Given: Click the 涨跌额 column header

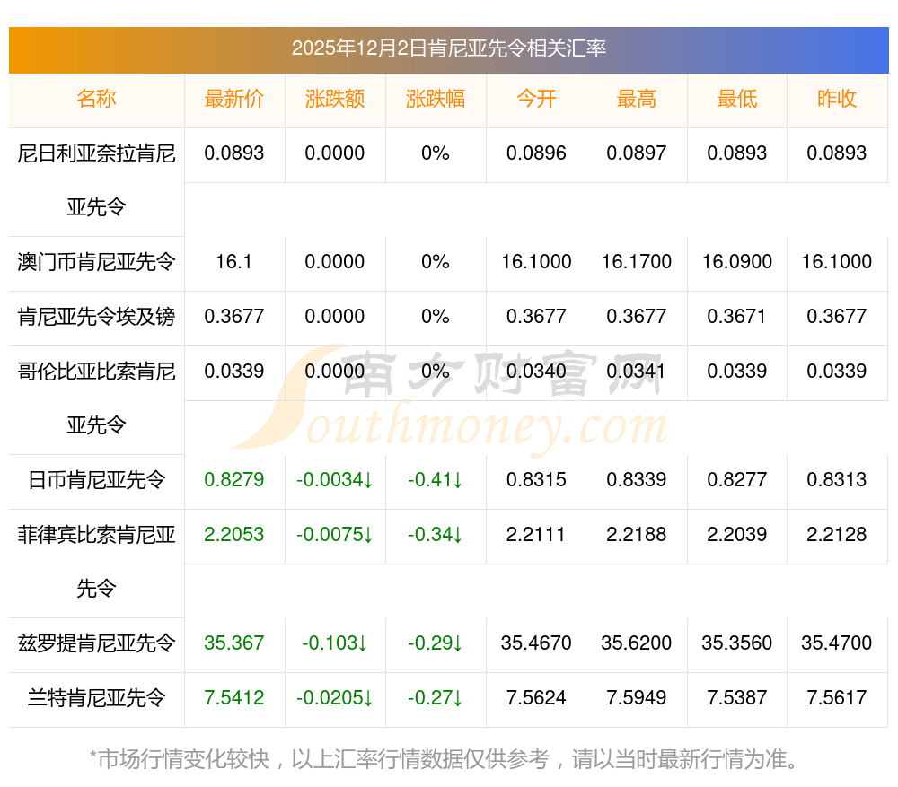Looking at the screenshot, I should (335, 99).
